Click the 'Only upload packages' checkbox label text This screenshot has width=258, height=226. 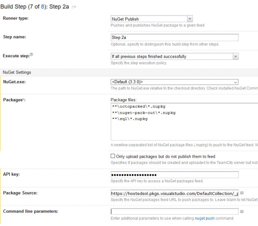166,157
